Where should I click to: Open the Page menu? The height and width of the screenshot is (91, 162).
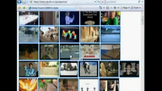pyautogui.click(x=125, y=8)
